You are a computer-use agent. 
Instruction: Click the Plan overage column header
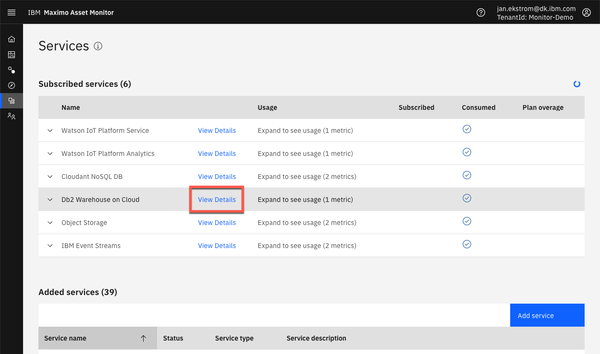[543, 107]
